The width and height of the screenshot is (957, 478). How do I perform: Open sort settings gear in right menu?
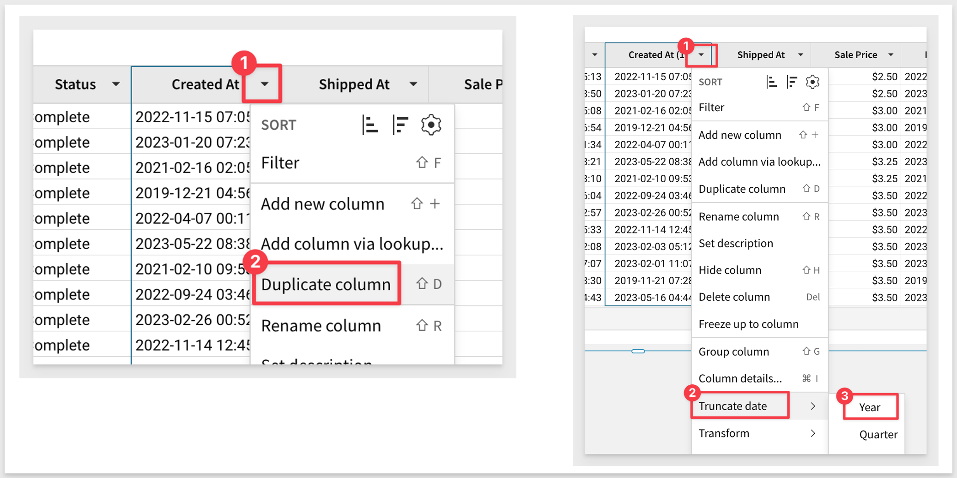812,82
